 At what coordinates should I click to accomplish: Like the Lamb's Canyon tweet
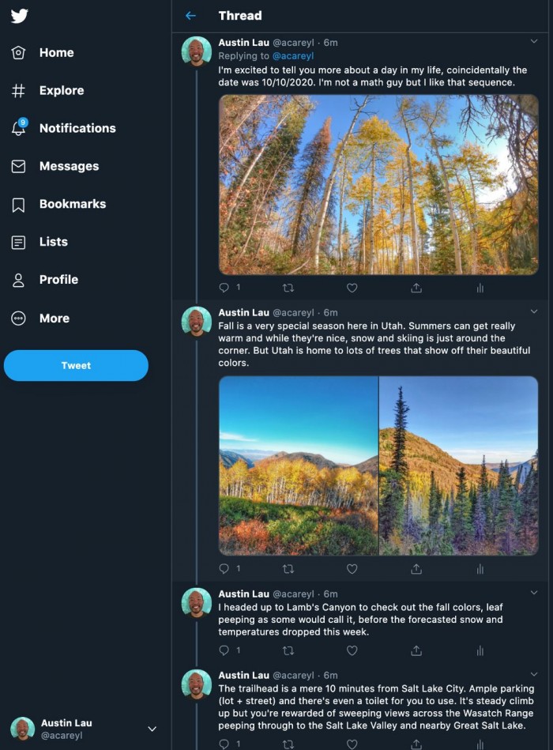(352, 650)
